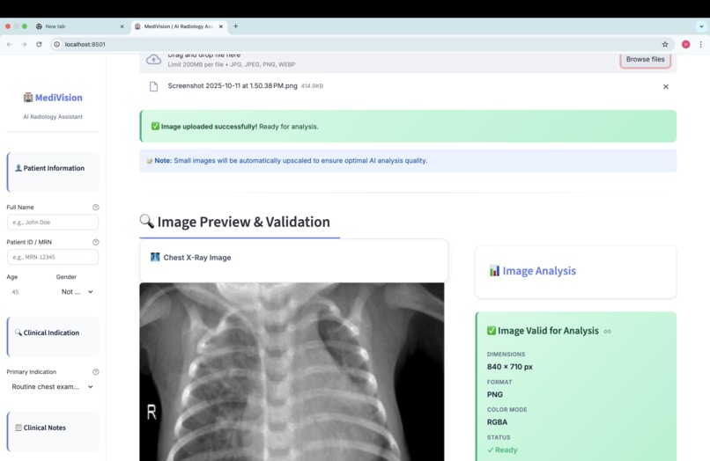Open the Chrome profile avatar
Image resolution: width=710 pixels, height=461 pixels.
(x=685, y=44)
